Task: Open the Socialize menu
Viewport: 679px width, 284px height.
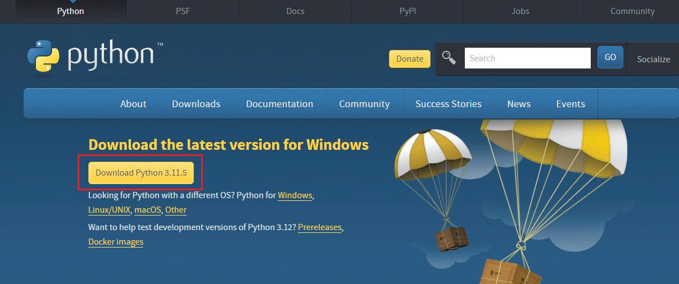Action: pos(653,59)
